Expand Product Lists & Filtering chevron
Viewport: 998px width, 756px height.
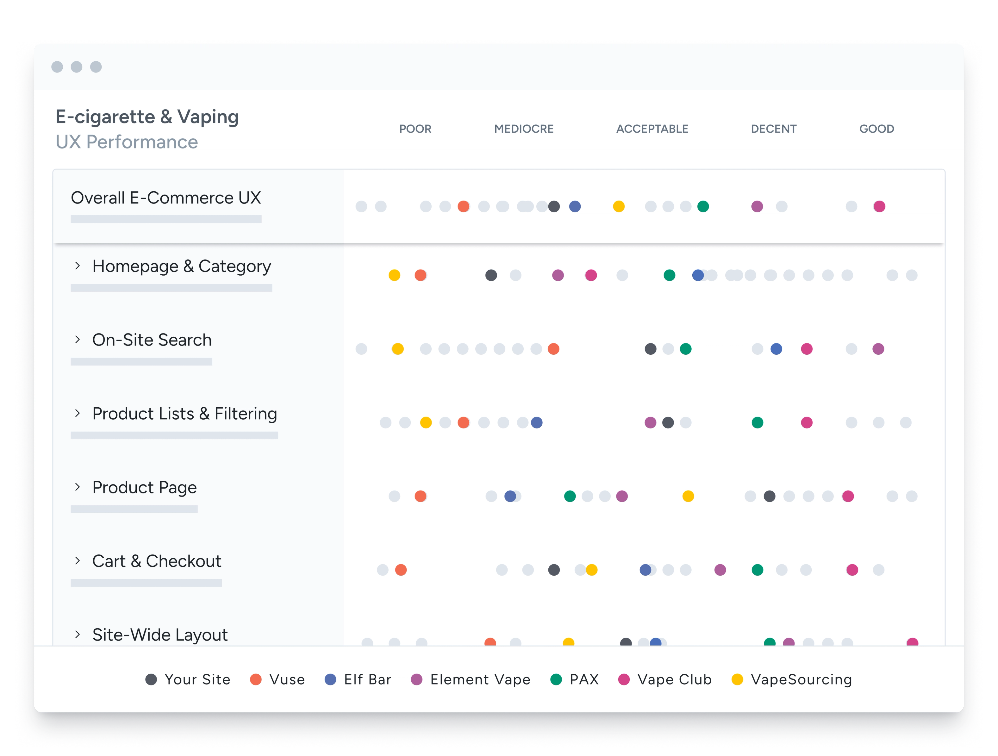click(78, 413)
